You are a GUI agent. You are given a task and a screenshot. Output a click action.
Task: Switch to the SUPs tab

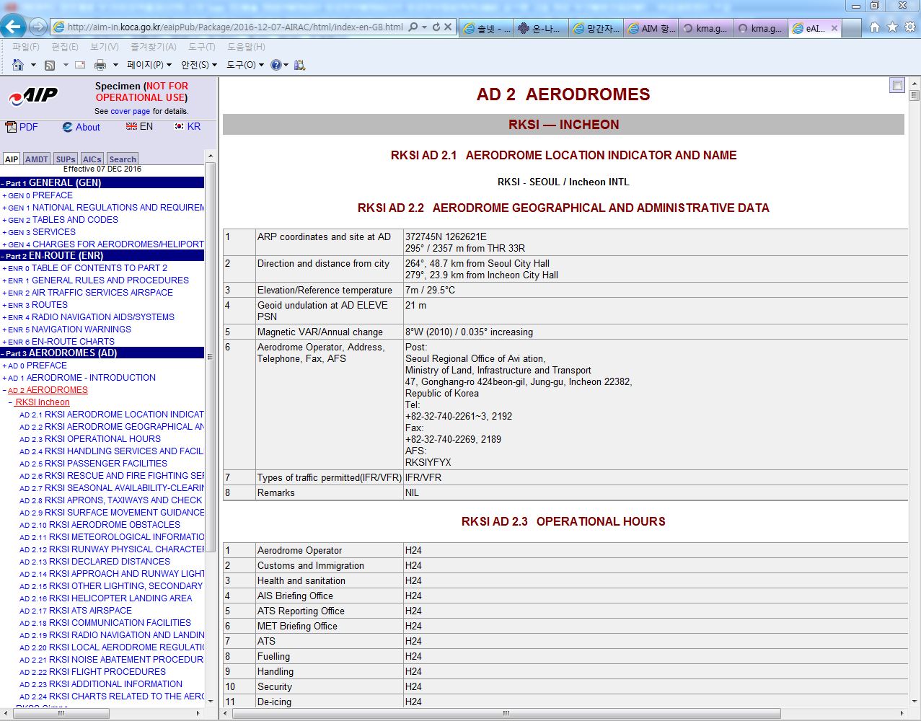tap(66, 159)
